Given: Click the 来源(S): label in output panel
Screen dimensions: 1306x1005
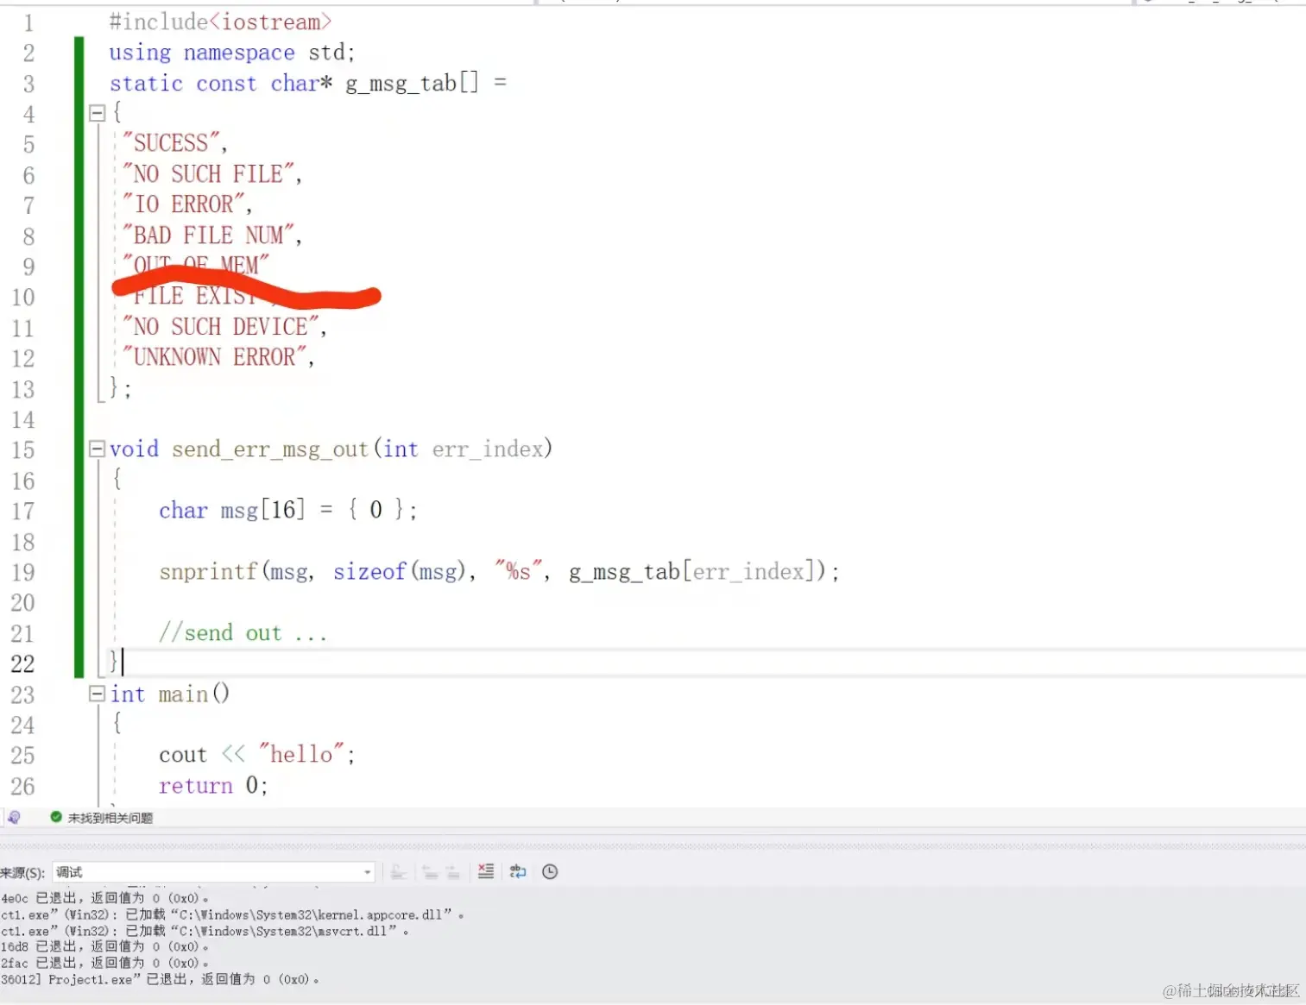Looking at the screenshot, I should (22, 873).
